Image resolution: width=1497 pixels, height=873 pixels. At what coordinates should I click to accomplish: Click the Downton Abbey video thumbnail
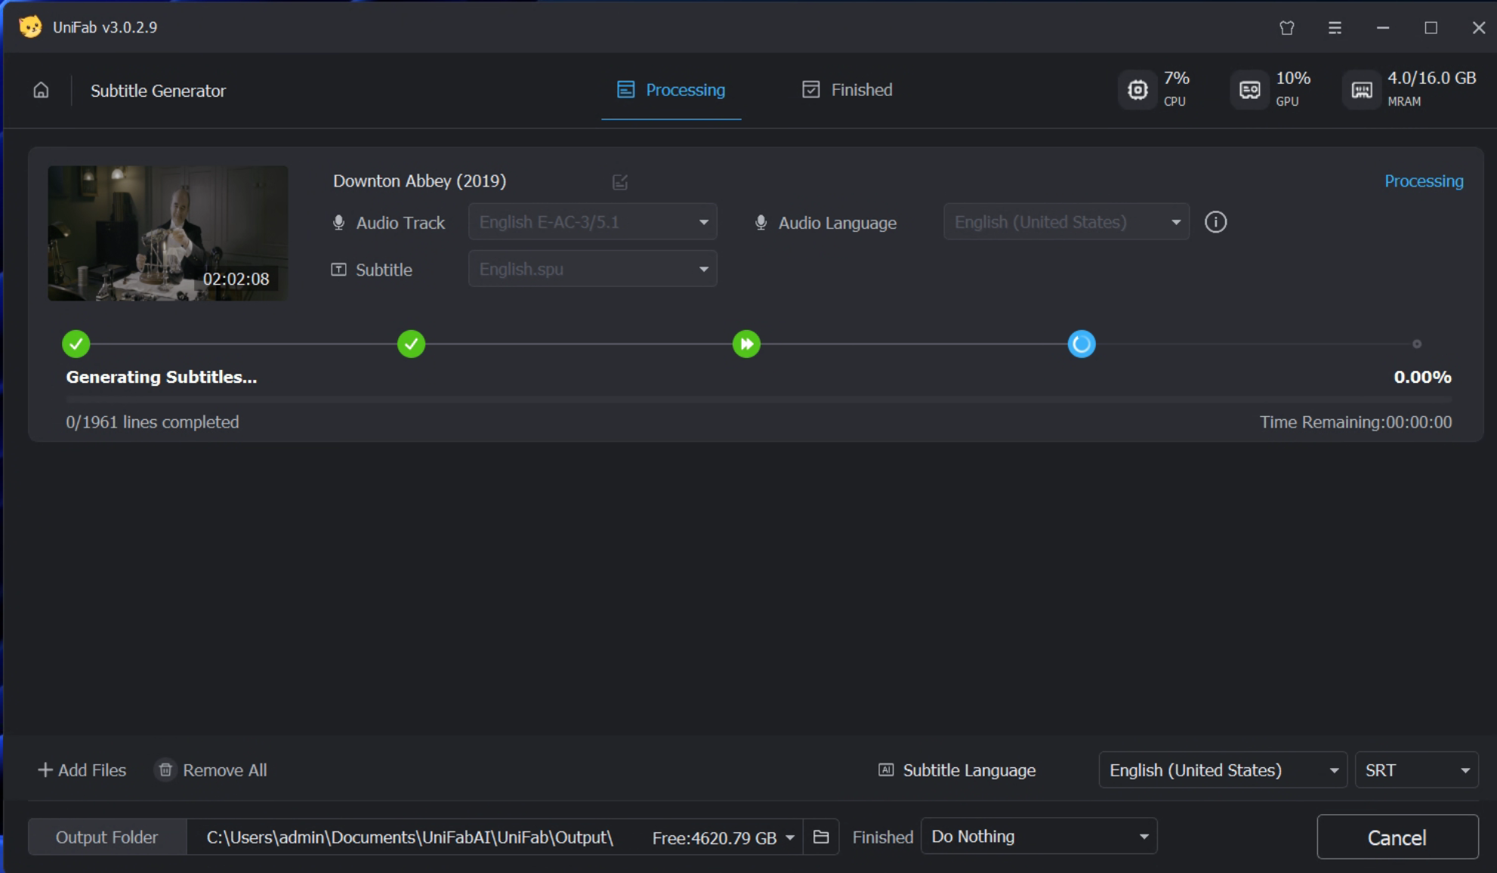tap(168, 233)
